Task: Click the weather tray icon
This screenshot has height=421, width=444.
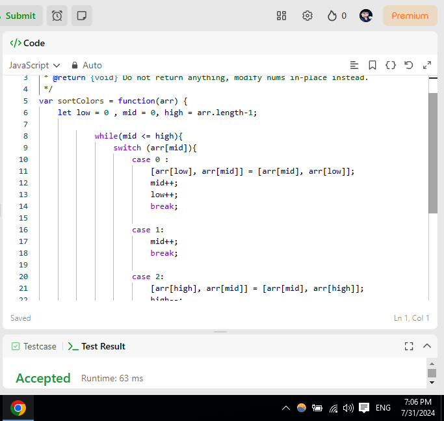Action: [x=302, y=408]
